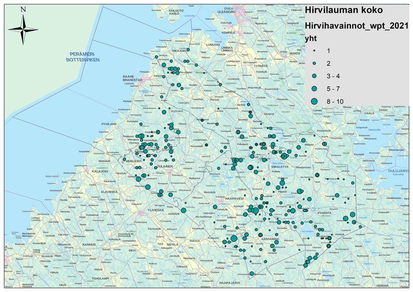
Task: Select the largest legend circle for 8 - 10
Action: click(x=314, y=101)
